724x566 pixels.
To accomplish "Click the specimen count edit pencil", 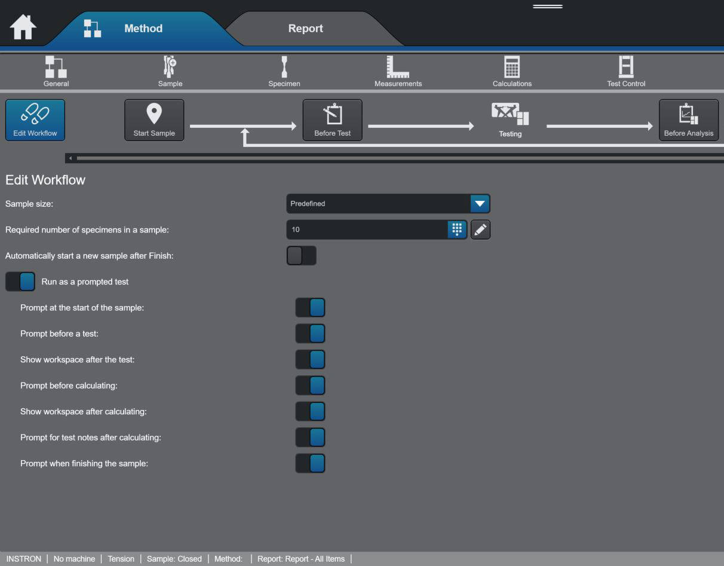I will (x=480, y=230).
